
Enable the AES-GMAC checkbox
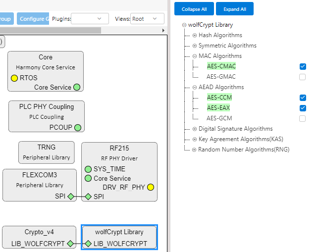(303, 77)
